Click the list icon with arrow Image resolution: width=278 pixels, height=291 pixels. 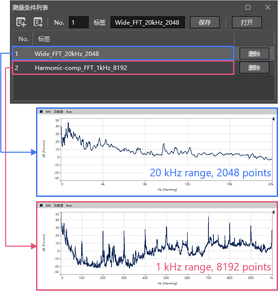tap(38, 23)
